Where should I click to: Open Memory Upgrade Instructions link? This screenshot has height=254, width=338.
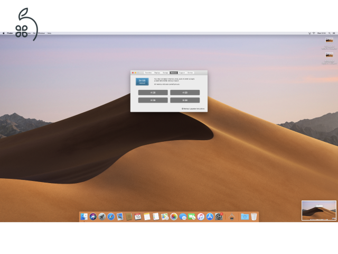click(193, 108)
